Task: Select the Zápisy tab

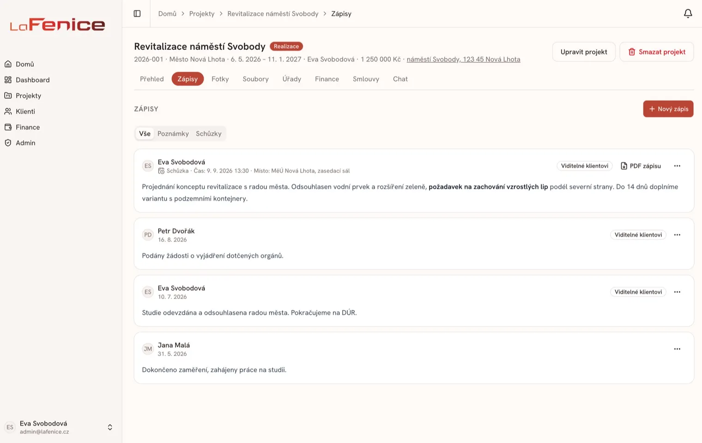Action: [x=188, y=79]
